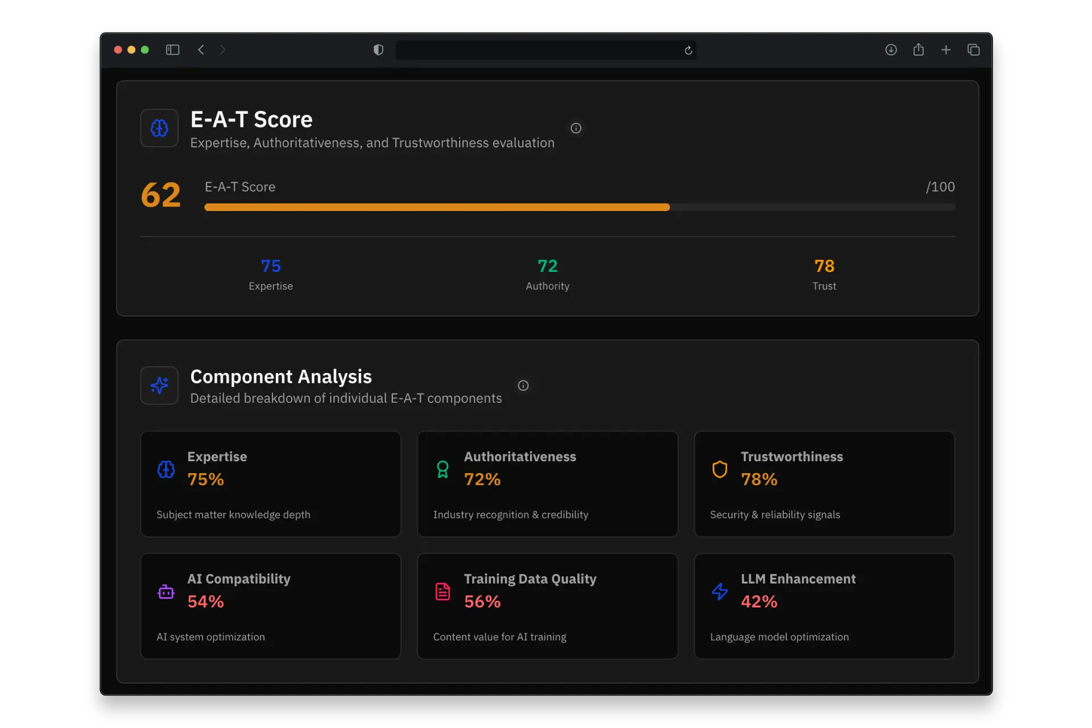1092x728 pixels.
Task: Go back with the browser back arrow
Action: [x=201, y=50]
